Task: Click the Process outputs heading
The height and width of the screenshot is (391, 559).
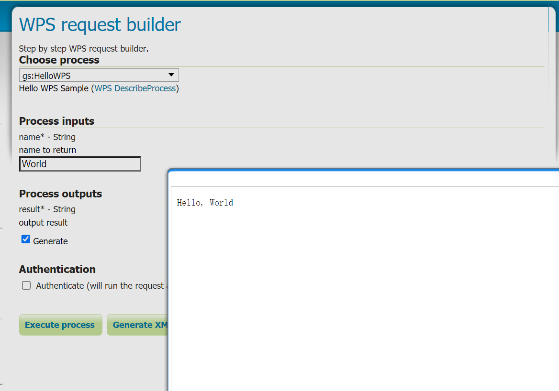Action: click(x=60, y=194)
